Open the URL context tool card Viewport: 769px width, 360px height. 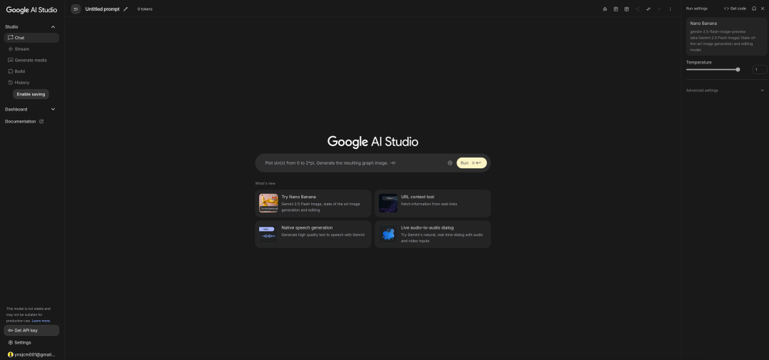433,203
